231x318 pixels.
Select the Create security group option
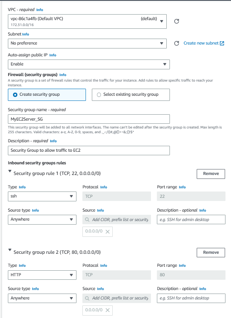[47, 95]
